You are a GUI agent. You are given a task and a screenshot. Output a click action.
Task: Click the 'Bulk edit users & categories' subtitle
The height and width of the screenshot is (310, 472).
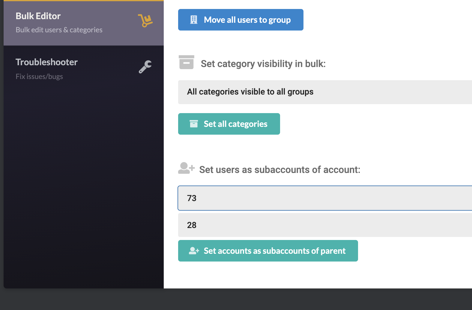pyautogui.click(x=59, y=30)
